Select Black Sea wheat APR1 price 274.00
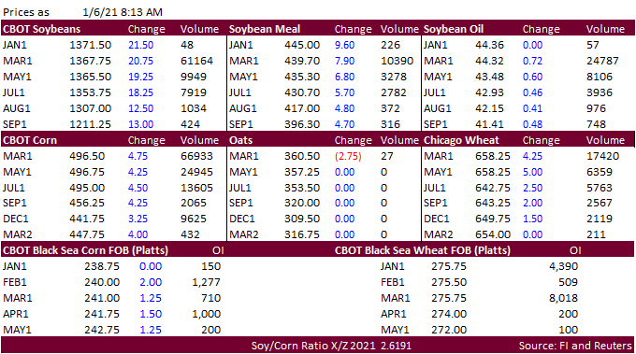Viewport: 636px width, 354px height. [449, 314]
